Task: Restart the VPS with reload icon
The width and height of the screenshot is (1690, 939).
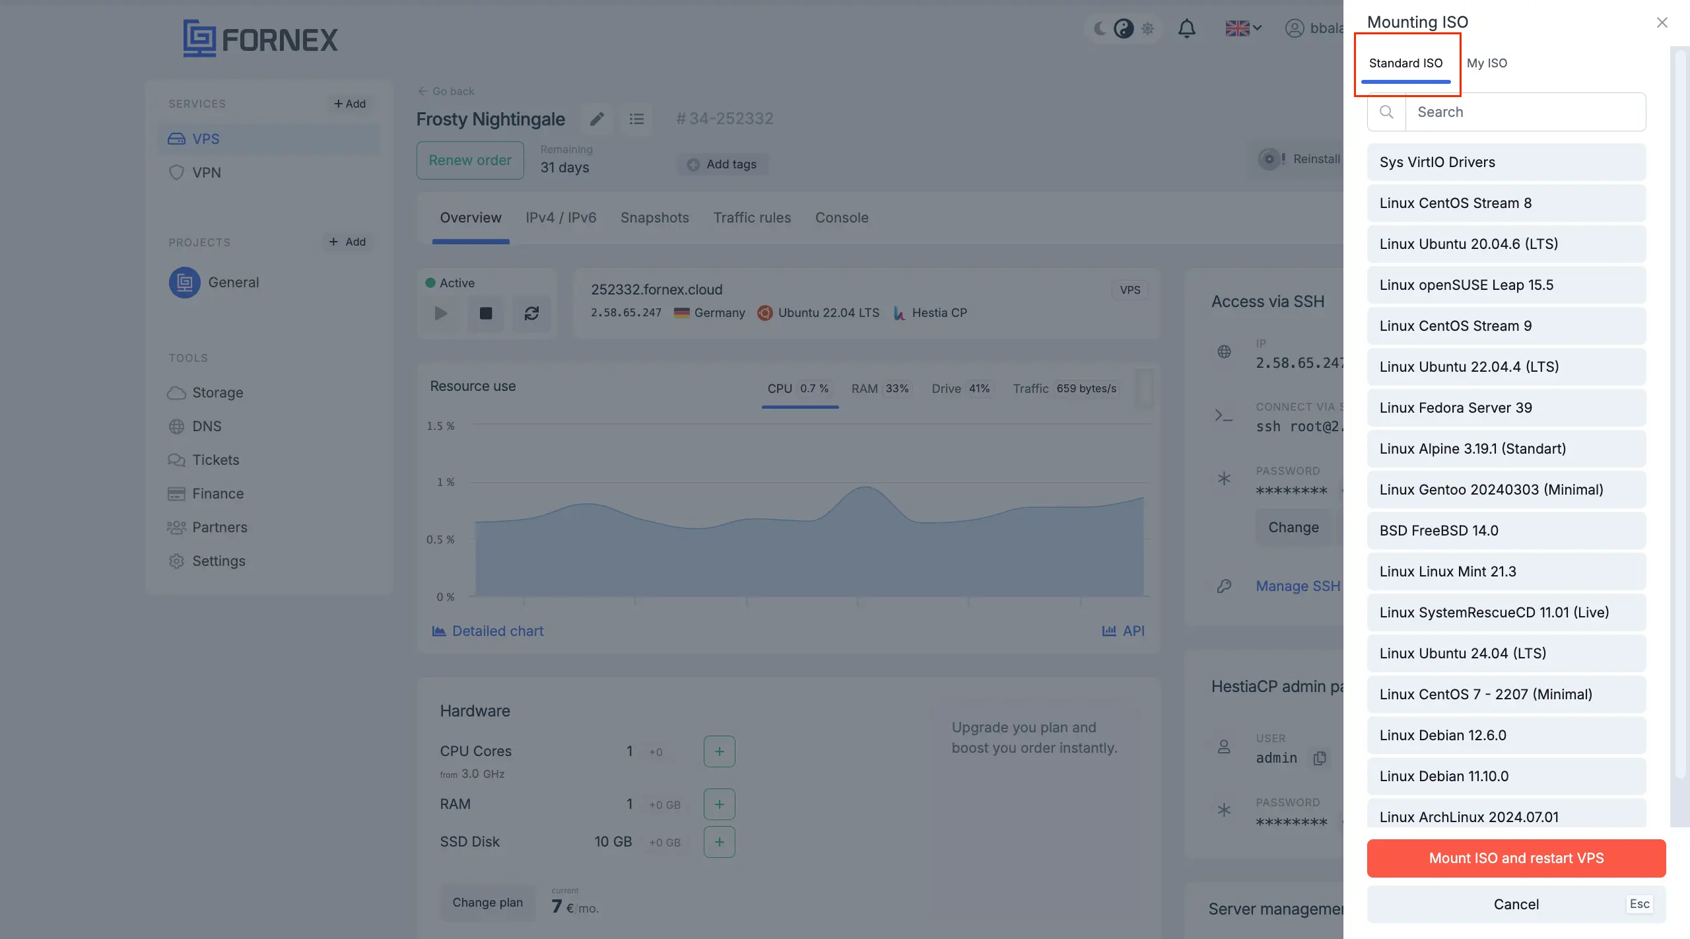Action: [531, 314]
